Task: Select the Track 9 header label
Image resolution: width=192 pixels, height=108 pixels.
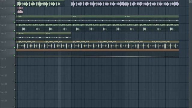Action: [x=3, y=67]
